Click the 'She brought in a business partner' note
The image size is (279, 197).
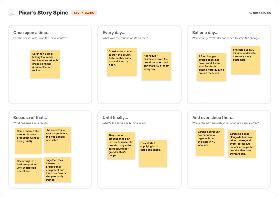coord(28,170)
